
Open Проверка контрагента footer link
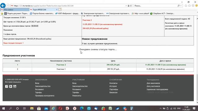click(x=45, y=96)
